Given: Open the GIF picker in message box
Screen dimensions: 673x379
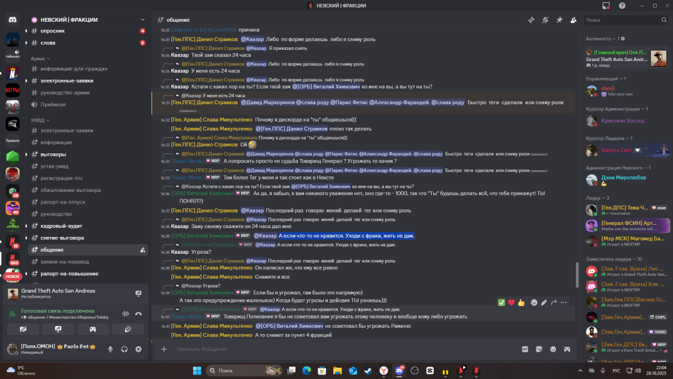Looking at the screenshot, I should [x=525, y=349].
